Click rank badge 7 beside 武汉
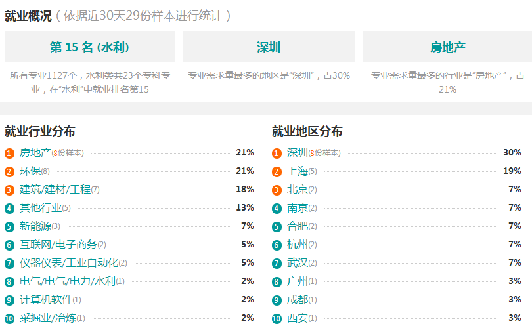Screen dimensions: 532x330 coord(277,264)
